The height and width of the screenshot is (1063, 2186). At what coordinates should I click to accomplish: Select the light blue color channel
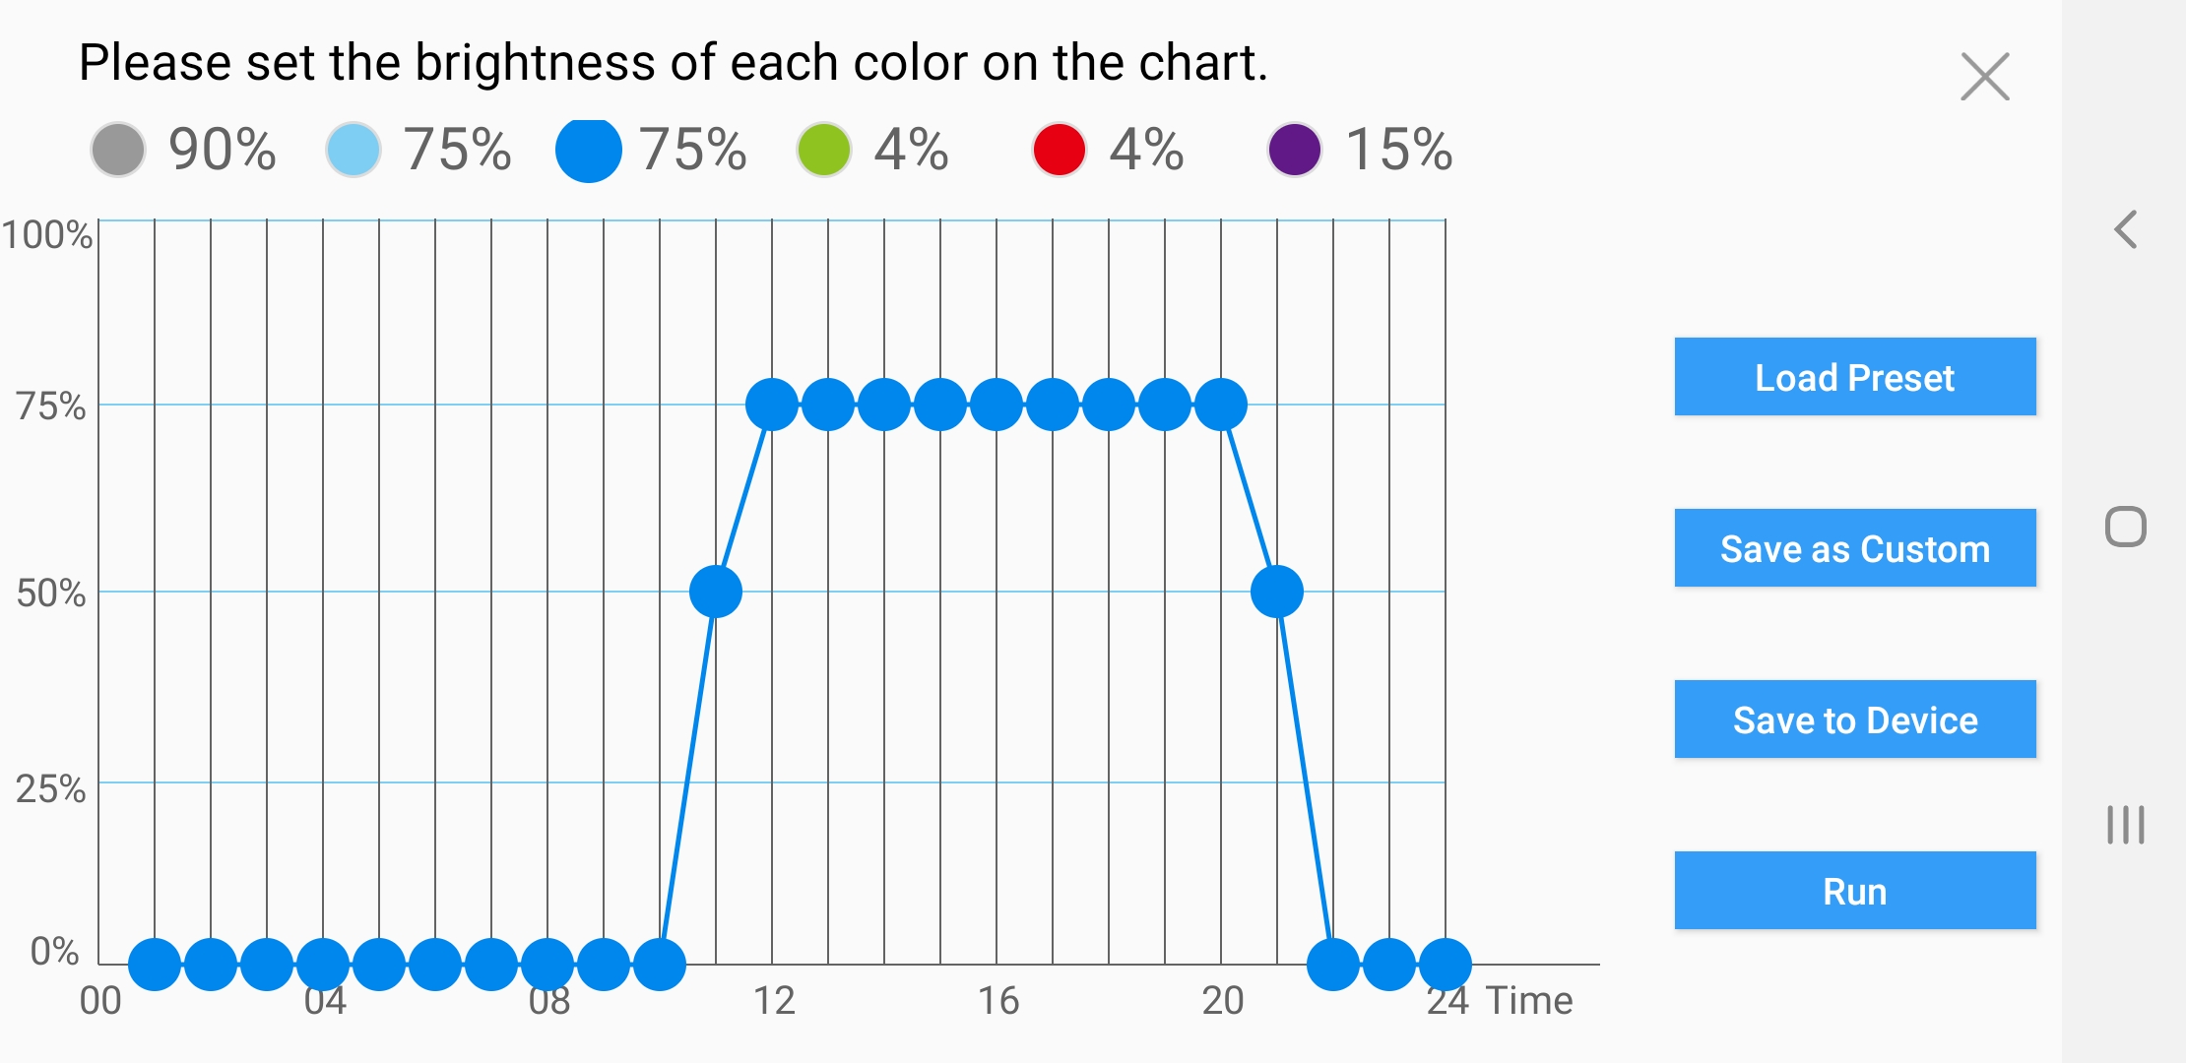click(353, 150)
